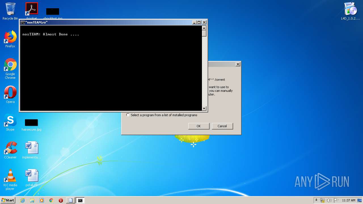
Task: Launch VLC media player from the desktop
Action: click(x=10, y=180)
